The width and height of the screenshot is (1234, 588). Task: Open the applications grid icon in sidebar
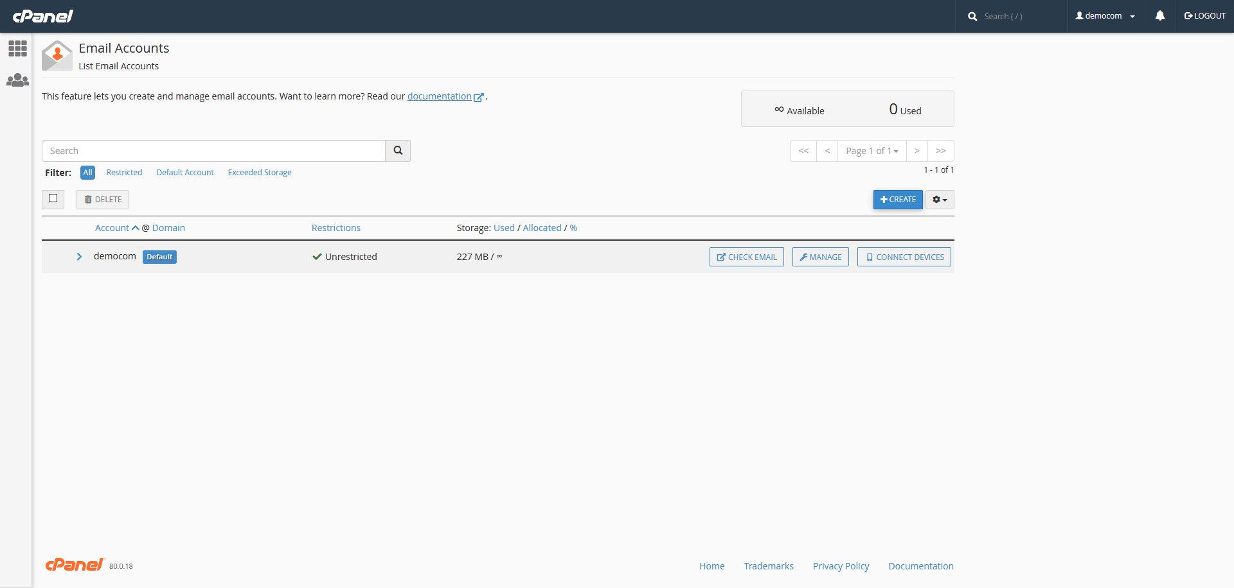(x=17, y=49)
